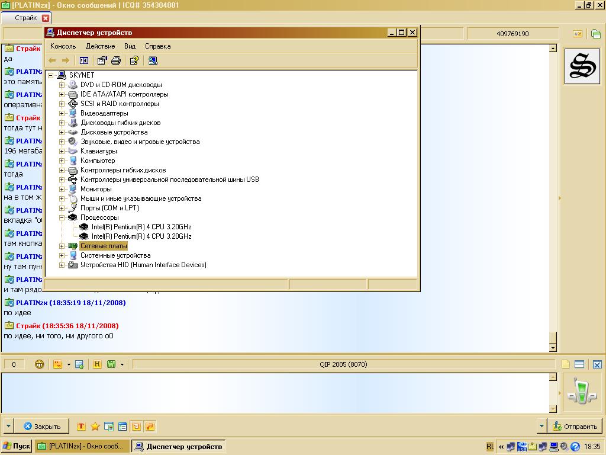
Task: Expand the Сетевые платы node
Action: tap(62, 246)
